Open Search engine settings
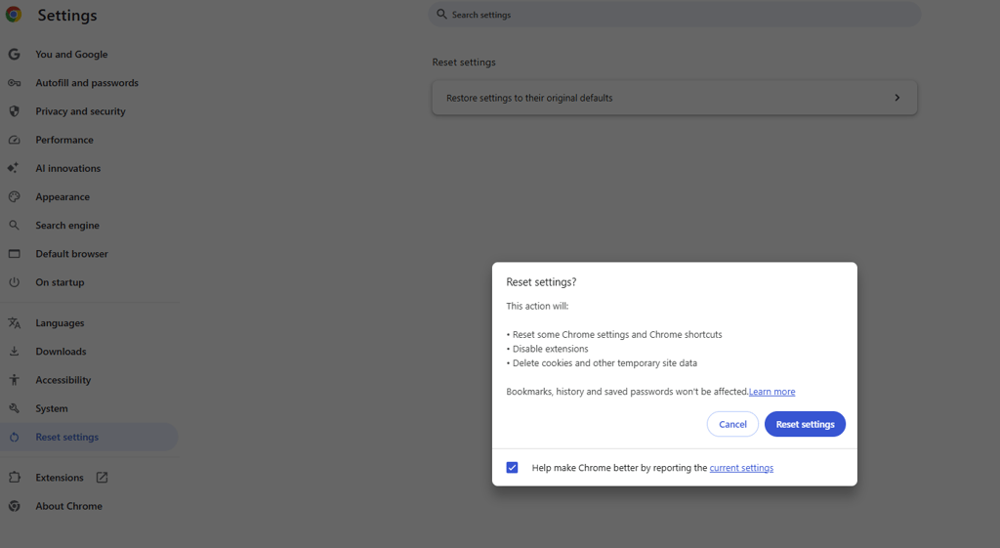The width and height of the screenshot is (1000, 548). pos(67,226)
